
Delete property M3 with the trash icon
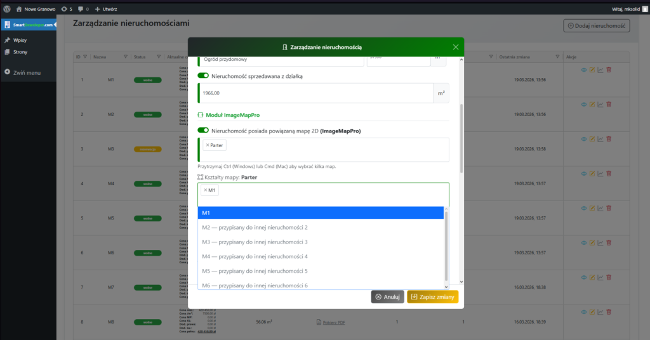pyautogui.click(x=609, y=139)
